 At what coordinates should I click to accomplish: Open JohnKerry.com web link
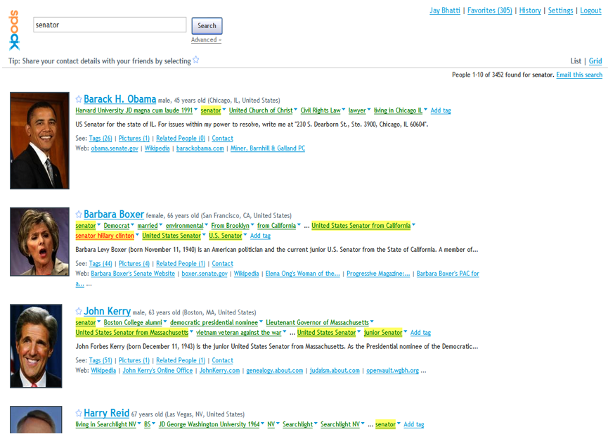(219, 371)
